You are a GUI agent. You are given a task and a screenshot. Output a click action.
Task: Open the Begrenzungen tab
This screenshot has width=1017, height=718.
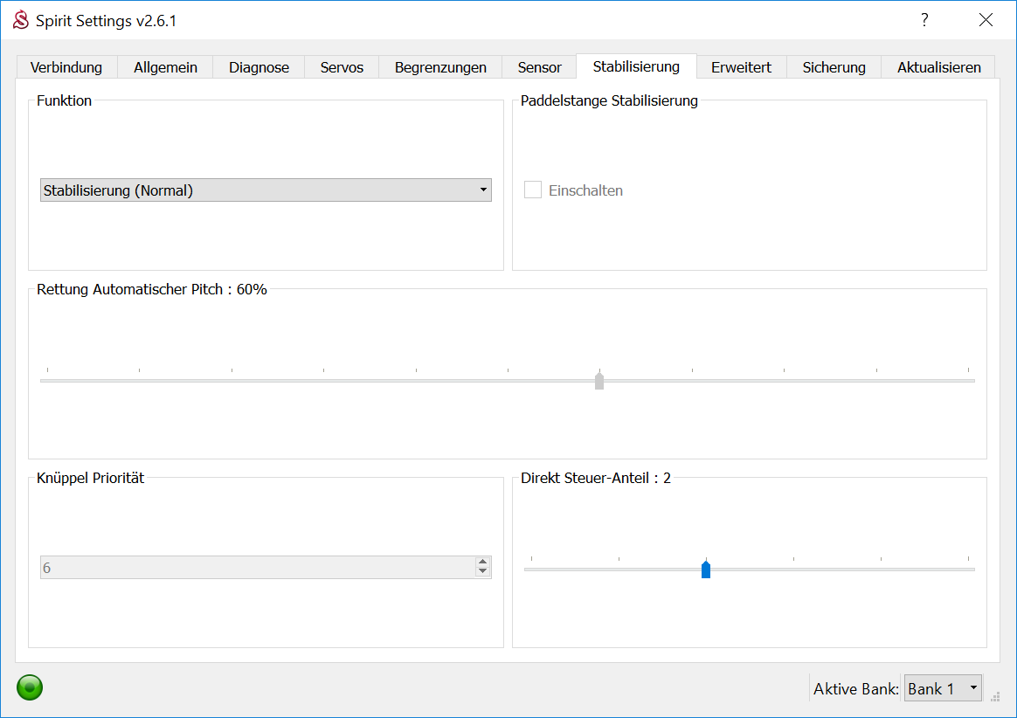click(440, 67)
